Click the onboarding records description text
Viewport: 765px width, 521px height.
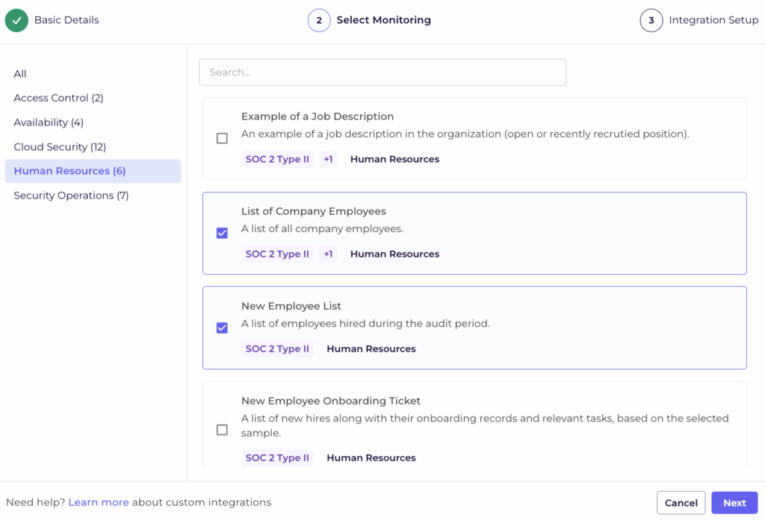(485, 425)
